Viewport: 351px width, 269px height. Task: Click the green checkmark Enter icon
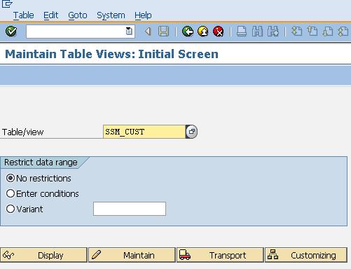11,31
